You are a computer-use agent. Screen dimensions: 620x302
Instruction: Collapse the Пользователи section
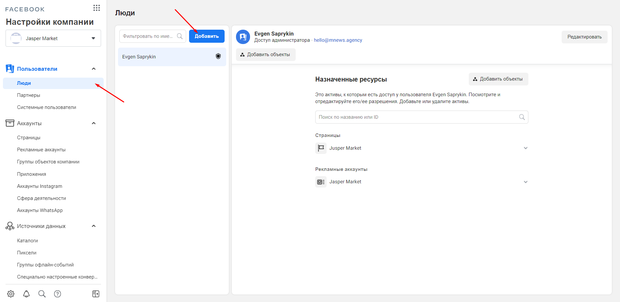[94, 69]
